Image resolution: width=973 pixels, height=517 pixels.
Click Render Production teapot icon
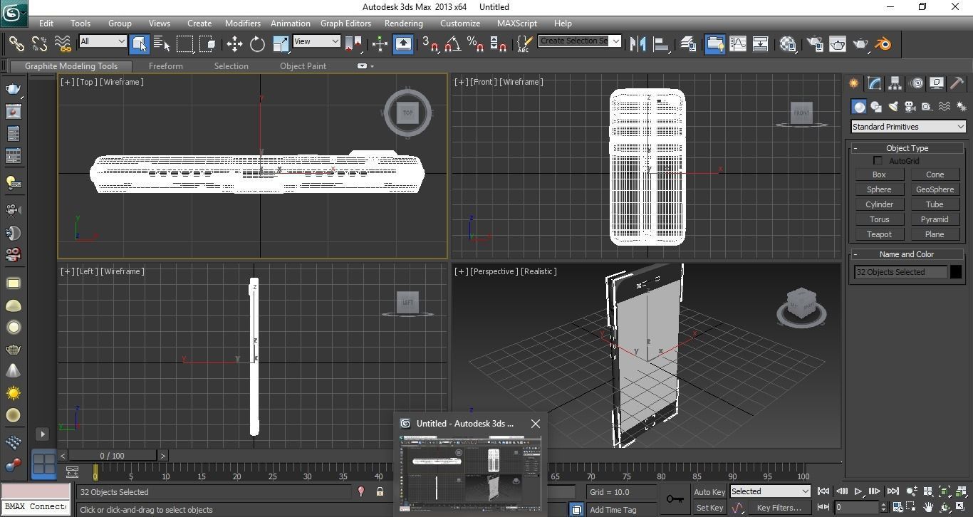pyautogui.click(x=860, y=44)
